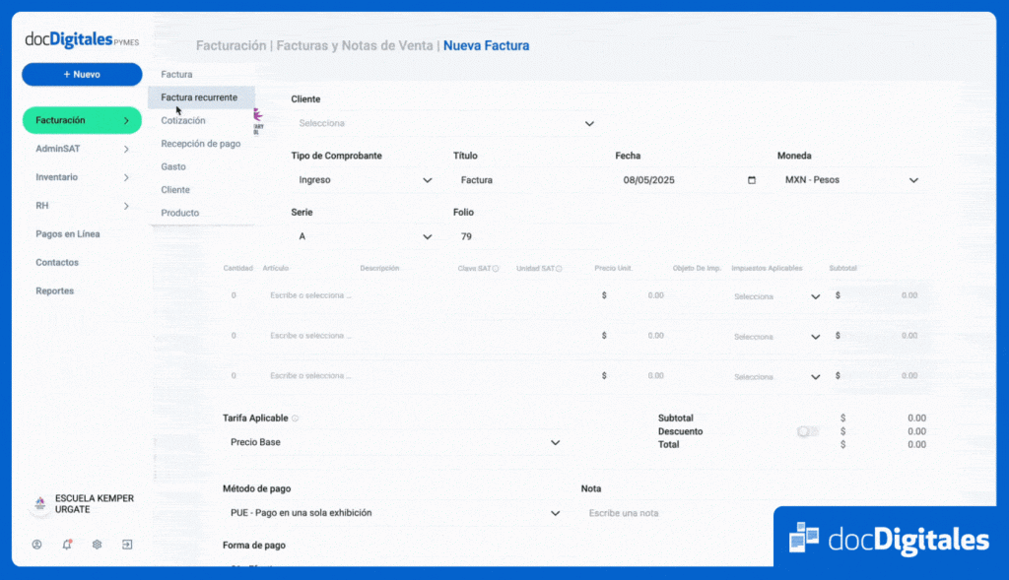
Task: Open the Moneda MXN - Pesos dropdown
Action: 851,180
